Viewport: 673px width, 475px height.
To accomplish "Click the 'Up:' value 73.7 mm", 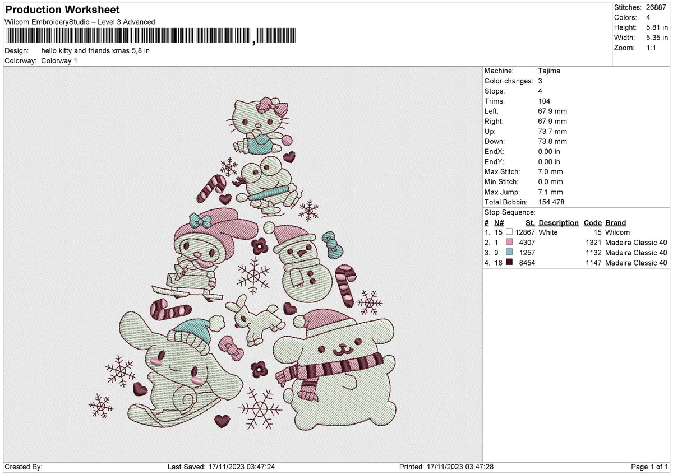I will [552, 131].
